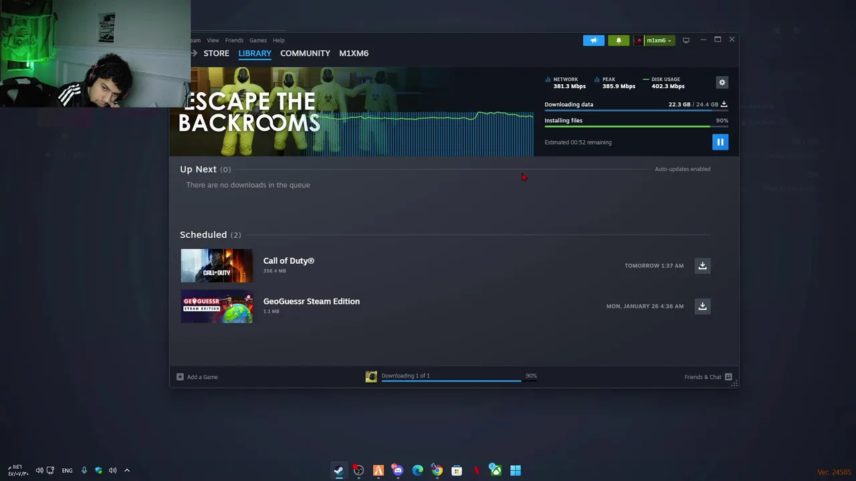This screenshot has height=481, width=856.
Task: Switch ENG input language indicator
Action: pos(67,470)
